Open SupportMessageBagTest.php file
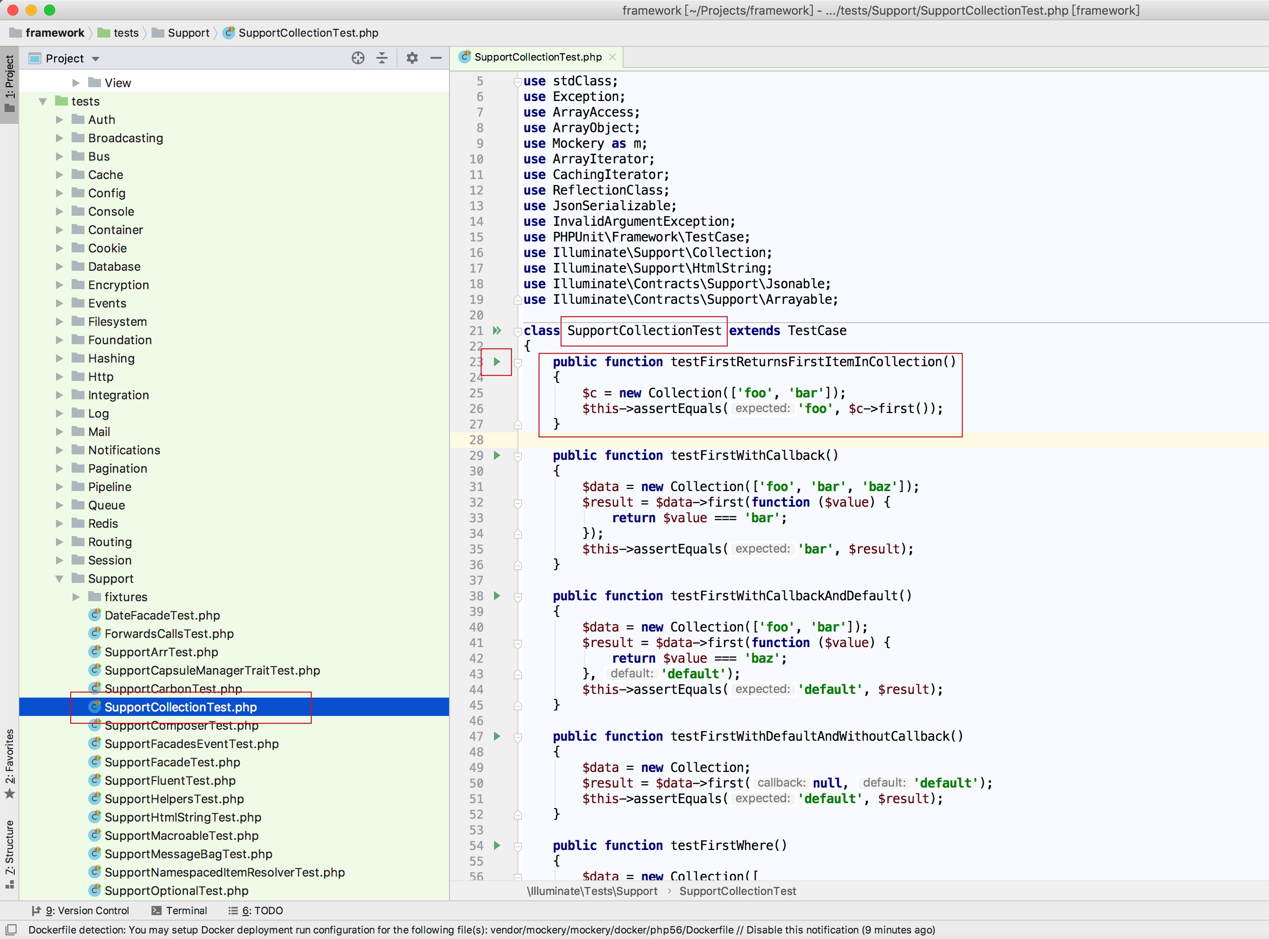The image size is (1269, 939). coord(188,854)
